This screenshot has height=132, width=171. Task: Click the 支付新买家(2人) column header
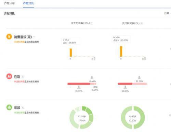pyautogui.click(x=131, y=23)
